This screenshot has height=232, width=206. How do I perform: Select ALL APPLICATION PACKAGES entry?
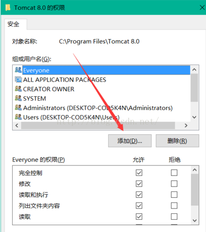pyautogui.click(x=64, y=80)
